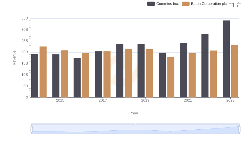Select the 2021 Eaton Corporation bar

192,75
